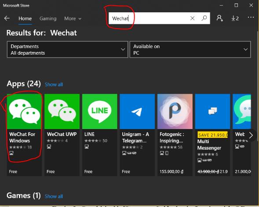
Task: Click the Free price under Unigram
Action: tap(126, 172)
